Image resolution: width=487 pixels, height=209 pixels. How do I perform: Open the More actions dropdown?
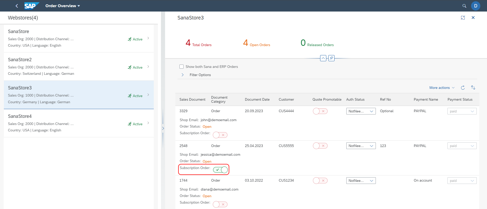(x=442, y=88)
